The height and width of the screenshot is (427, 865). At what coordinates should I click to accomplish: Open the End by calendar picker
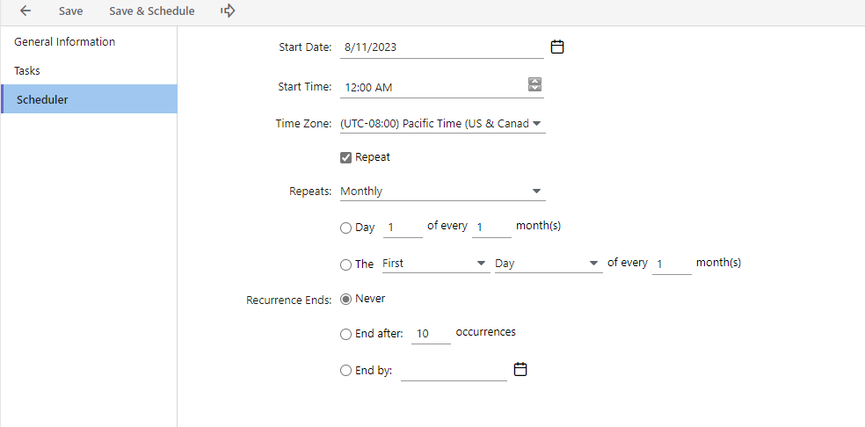pos(520,369)
